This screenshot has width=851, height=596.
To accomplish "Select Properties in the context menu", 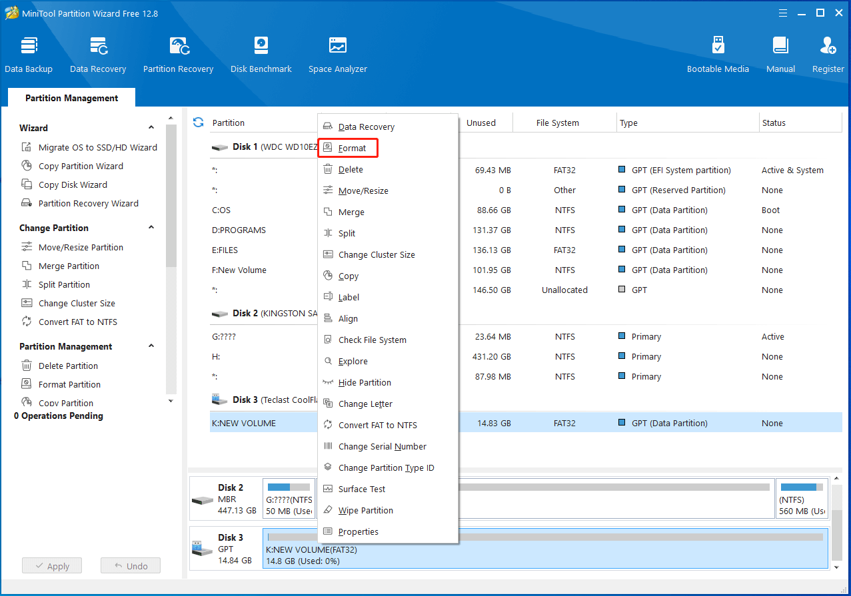I will click(387, 531).
